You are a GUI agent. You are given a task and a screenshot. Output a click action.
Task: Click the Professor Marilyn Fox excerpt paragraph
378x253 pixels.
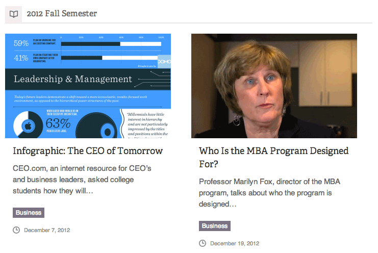pyautogui.click(x=269, y=193)
